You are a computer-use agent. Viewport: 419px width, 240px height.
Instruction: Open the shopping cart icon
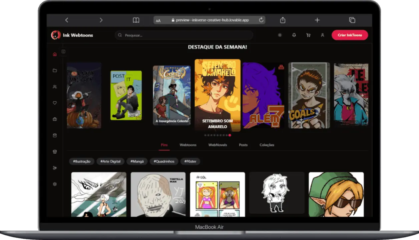coord(308,35)
